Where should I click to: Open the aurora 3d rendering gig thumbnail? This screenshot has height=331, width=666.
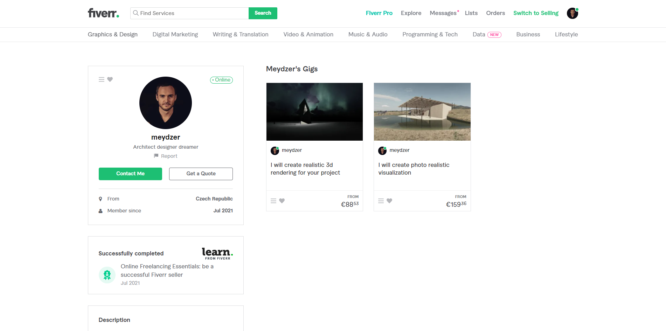point(314,112)
